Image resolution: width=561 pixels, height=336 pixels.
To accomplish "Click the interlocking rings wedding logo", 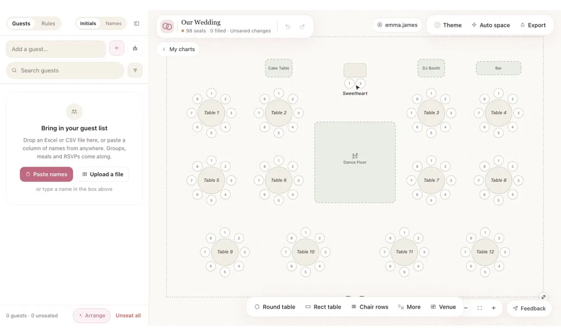I will coord(167,27).
